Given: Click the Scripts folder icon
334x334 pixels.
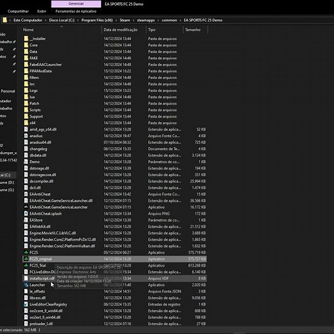Looking at the screenshot, I should tap(26, 110).
